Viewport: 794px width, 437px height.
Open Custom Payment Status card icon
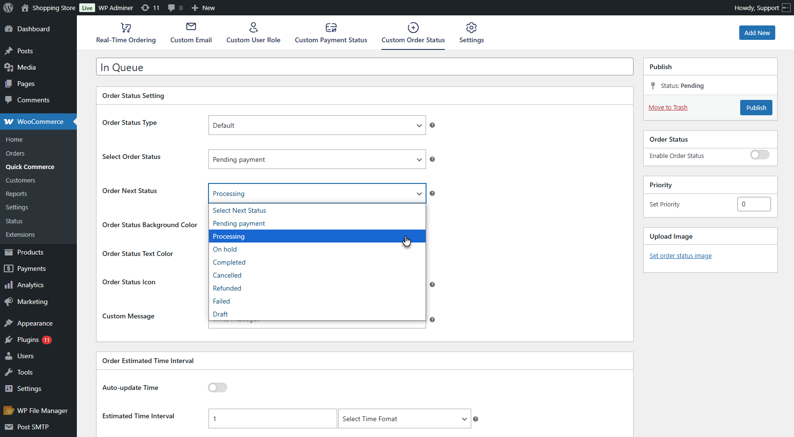pyautogui.click(x=331, y=27)
